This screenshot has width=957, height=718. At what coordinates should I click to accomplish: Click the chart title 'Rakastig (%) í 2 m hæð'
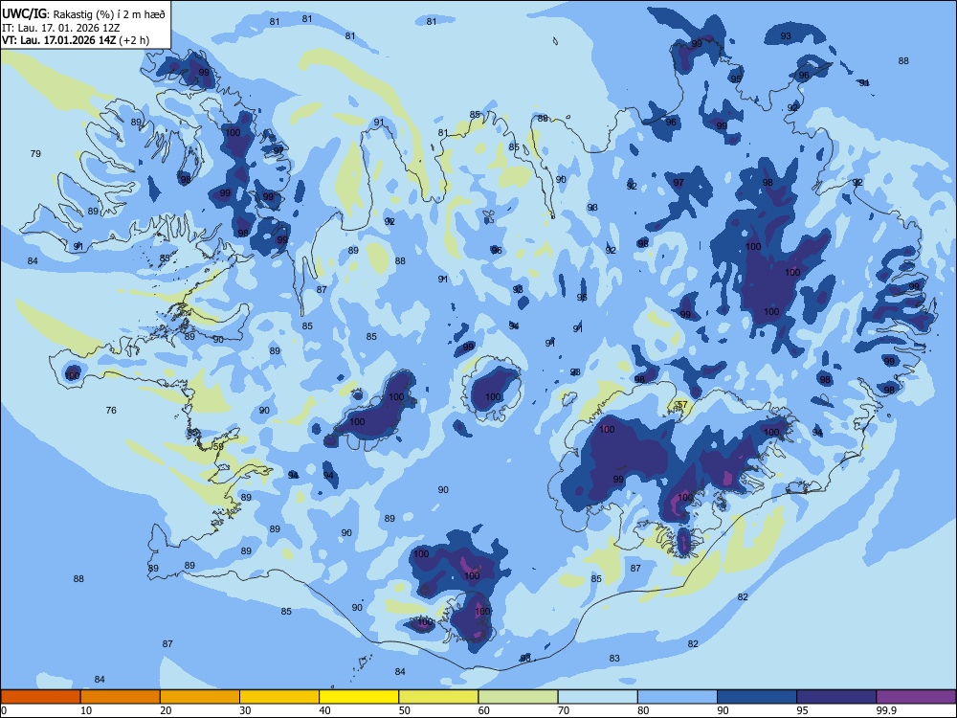click(109, 14)
